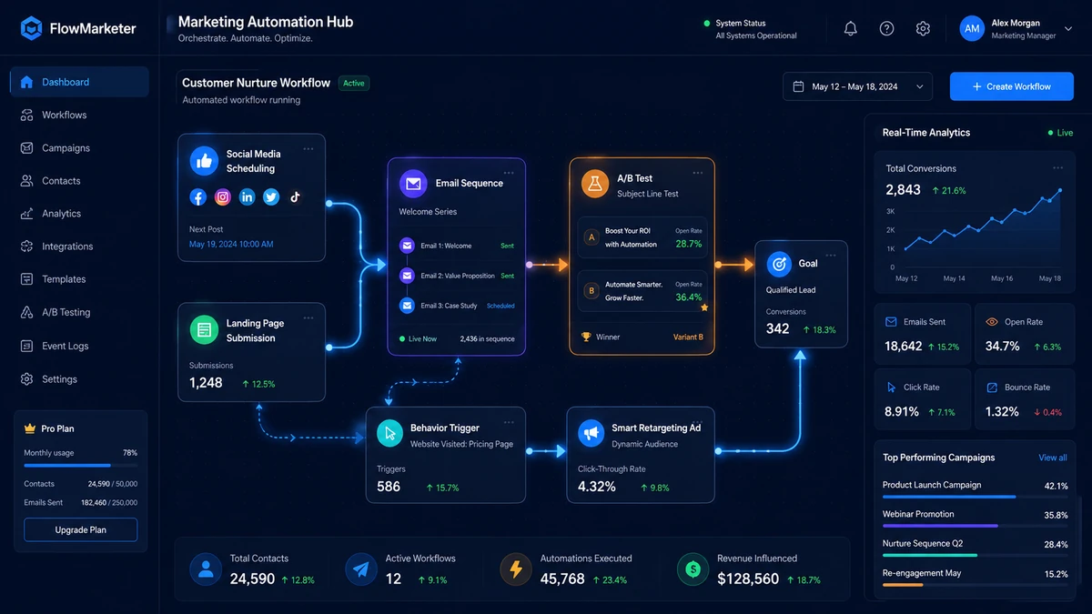This screenshot has height=614, width=1092.
Task: Click the Click Rate stat card
Action: point(922,399)
